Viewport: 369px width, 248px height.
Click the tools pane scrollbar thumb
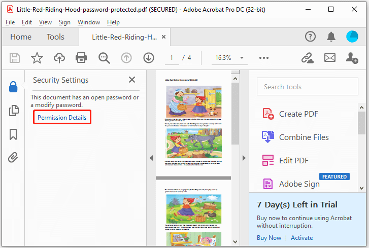coord(362,123)
